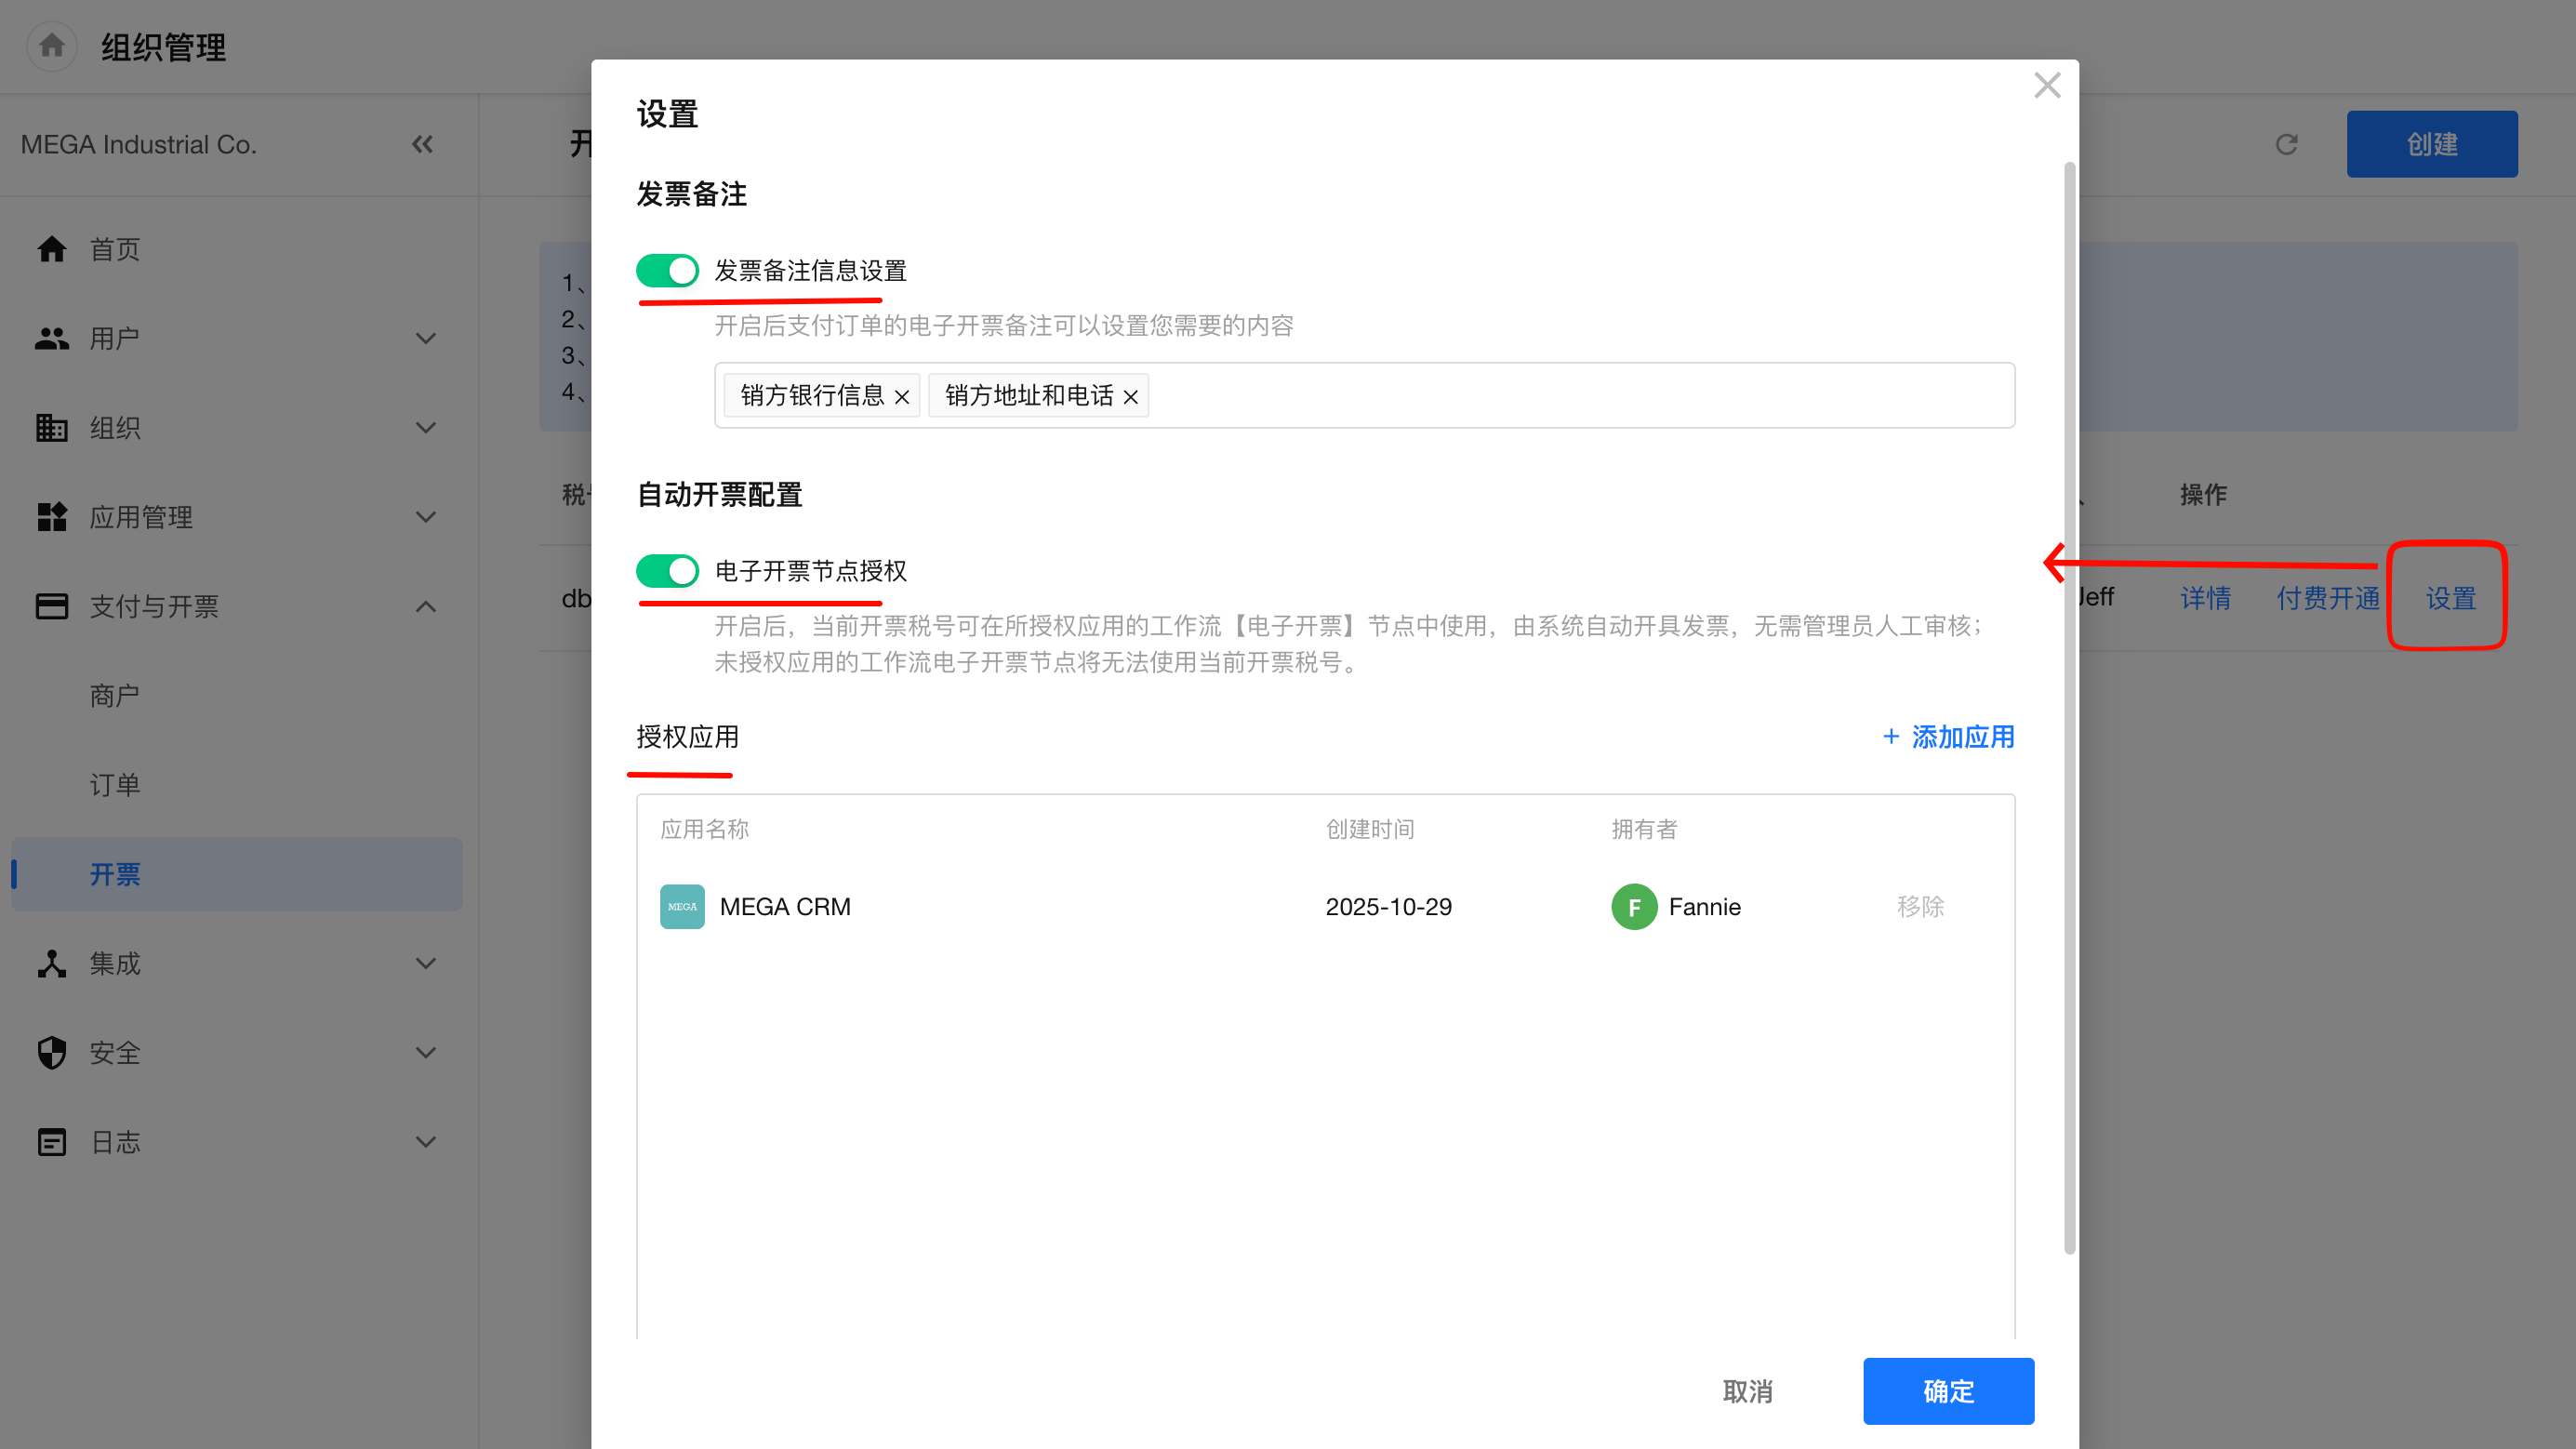Turn off 电子开票节点授权 switch
This screenshot has width=2576, height=1449.
pyautogui.click(x=668, y=571)
